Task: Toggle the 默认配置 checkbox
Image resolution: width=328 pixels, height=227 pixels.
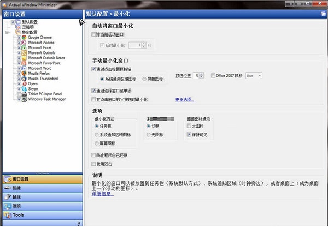Action: pyautogui.click(x=13, y=22)
